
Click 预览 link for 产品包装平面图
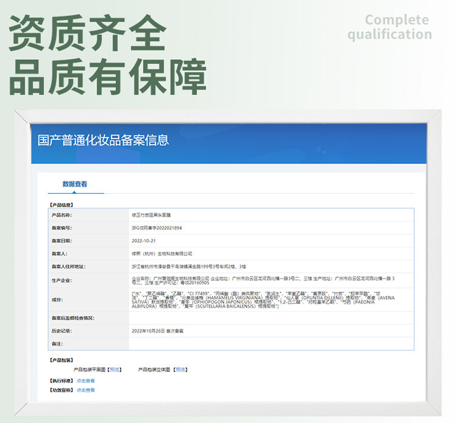click(115, 369)
